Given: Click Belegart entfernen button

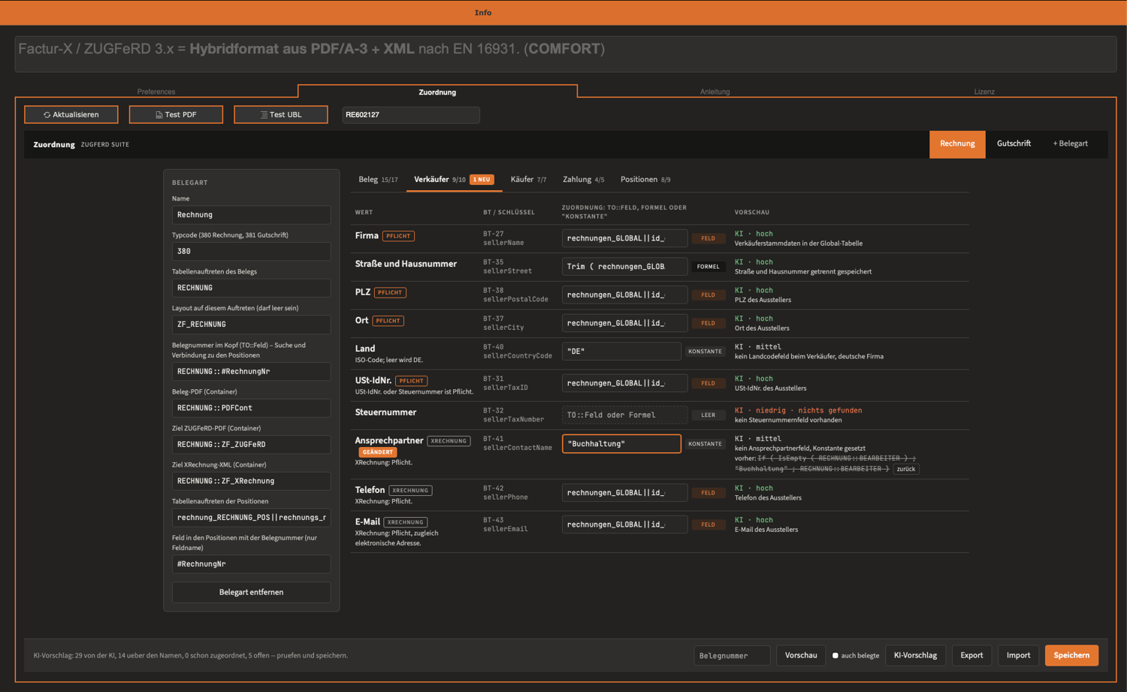Looking at the screenshot, I should [x=251, y=592].
